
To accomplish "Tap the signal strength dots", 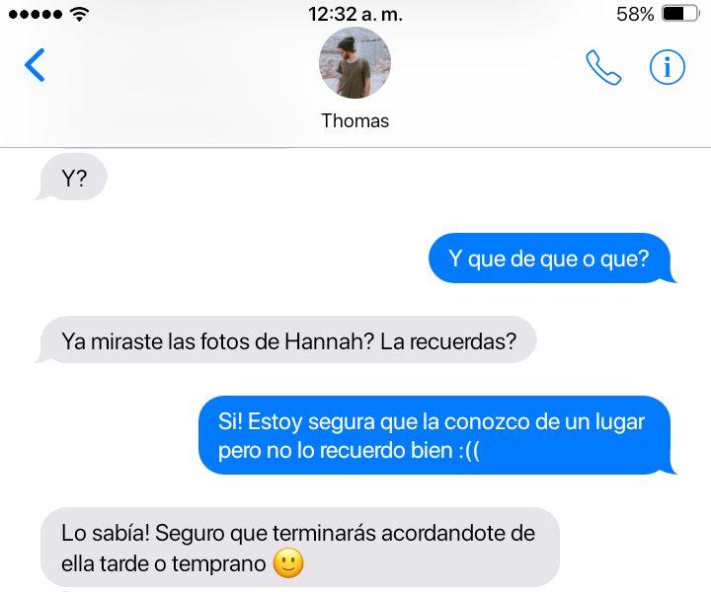I will [36, 15].
